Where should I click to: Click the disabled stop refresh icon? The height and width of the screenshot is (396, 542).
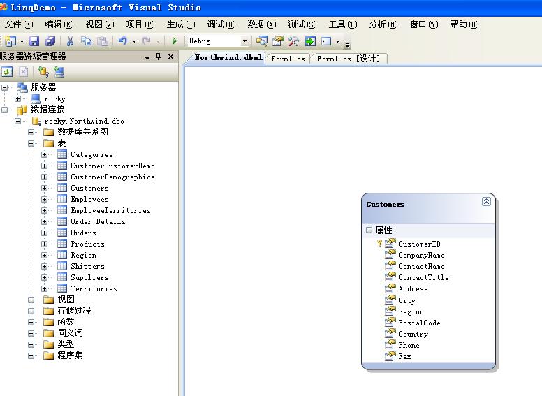click(x=23, y=72)
